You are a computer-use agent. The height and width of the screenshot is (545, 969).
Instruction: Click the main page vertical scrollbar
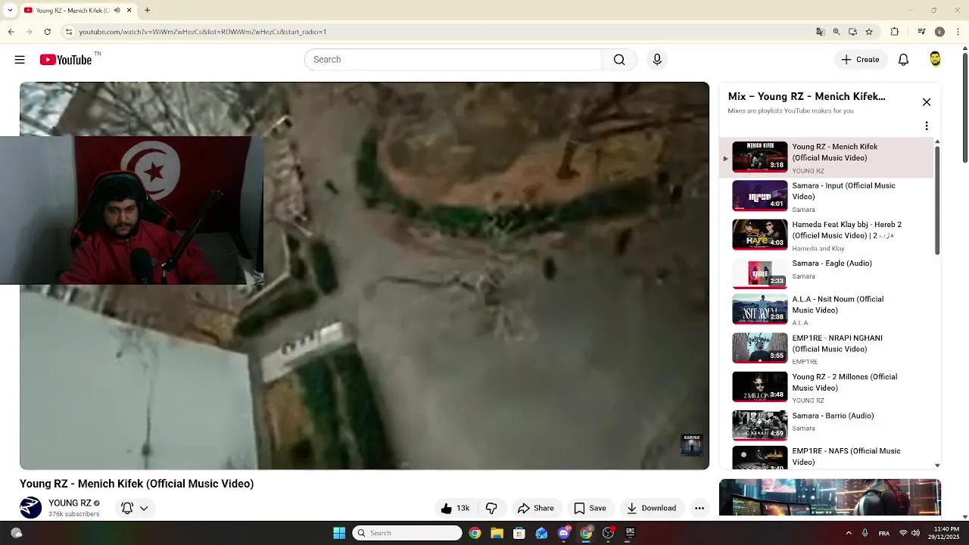coord(965,106)
